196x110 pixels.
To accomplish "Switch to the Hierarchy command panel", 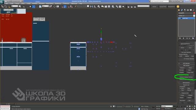I will (185, 10).
